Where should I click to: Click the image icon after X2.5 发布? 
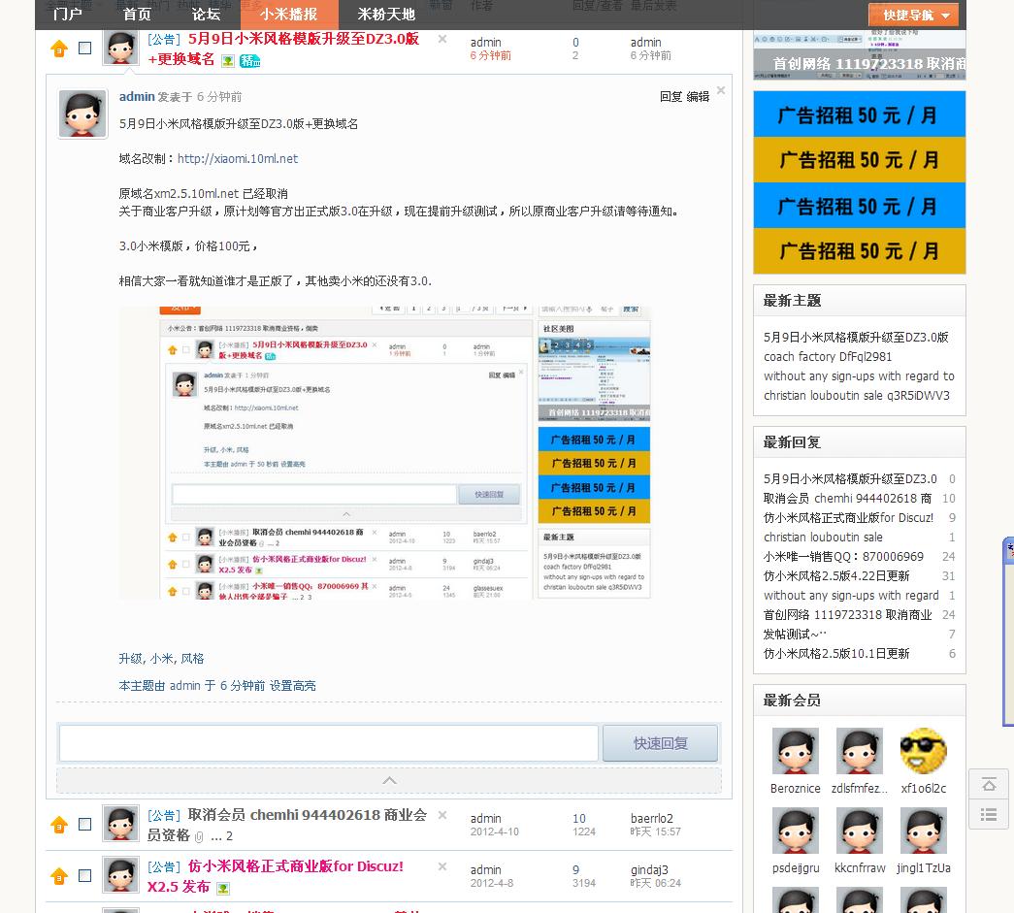tap(223, 889)
